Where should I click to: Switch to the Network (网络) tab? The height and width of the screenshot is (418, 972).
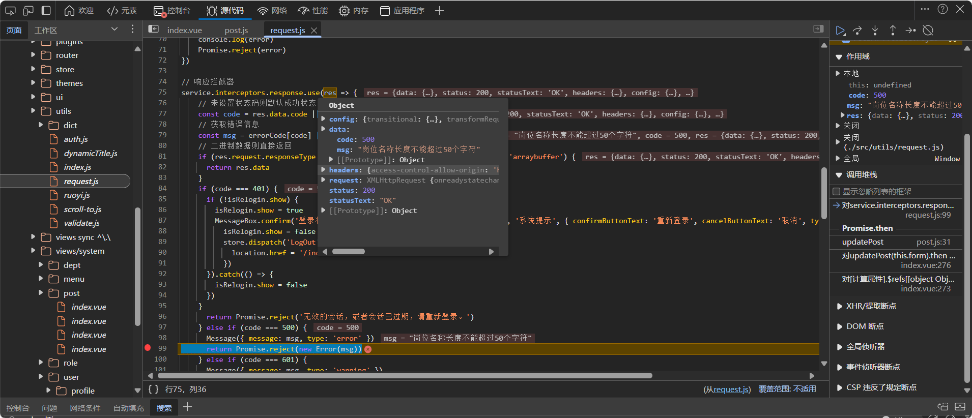272,10
